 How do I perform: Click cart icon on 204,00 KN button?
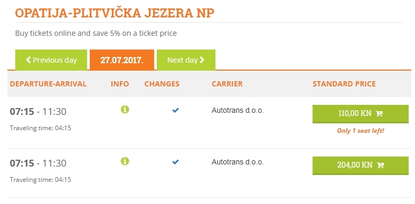[x=380, y=165]
